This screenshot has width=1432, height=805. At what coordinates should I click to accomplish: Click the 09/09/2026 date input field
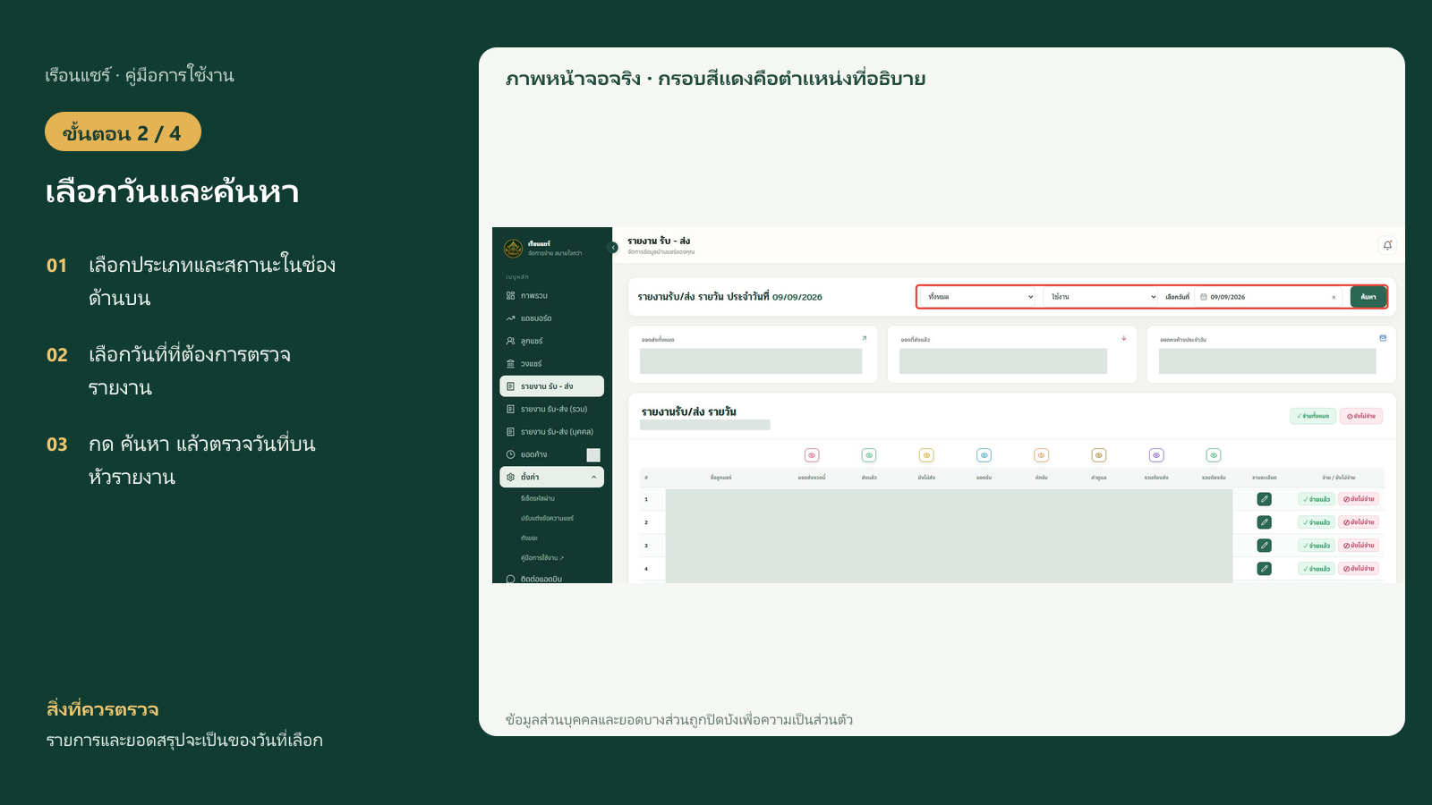[x=1269, y=297]
